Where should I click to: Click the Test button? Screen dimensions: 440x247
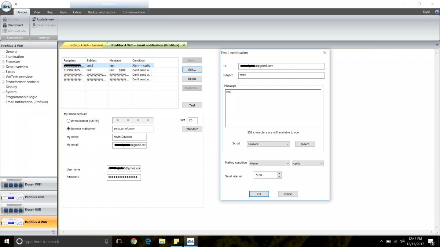(192, 105)
